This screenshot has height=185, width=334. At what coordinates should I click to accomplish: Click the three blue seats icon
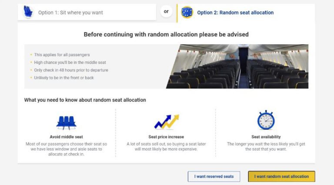[66, 123]
